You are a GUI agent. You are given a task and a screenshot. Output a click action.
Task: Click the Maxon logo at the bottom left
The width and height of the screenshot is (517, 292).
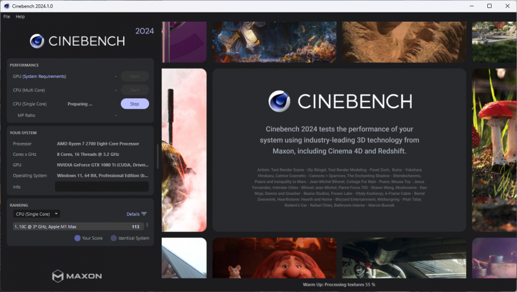pos(58,276)
